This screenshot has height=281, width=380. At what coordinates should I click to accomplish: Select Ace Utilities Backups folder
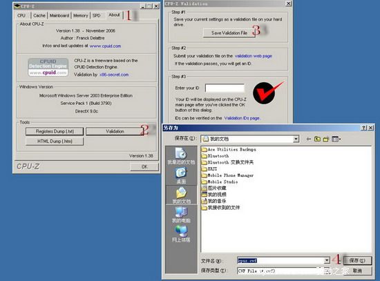[229, 149]
